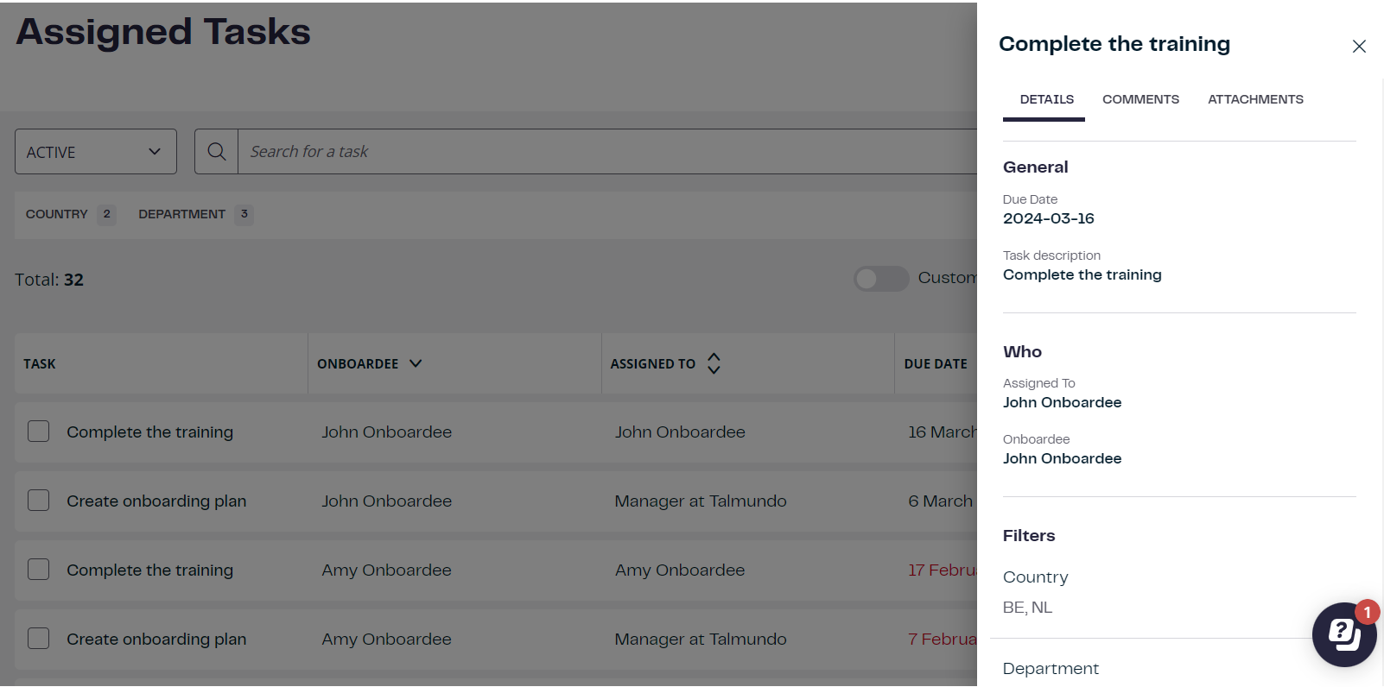Open John Onboardee's Complete the training task
The height and width of the screenshot is (687, 1384).
click(149, 432)
